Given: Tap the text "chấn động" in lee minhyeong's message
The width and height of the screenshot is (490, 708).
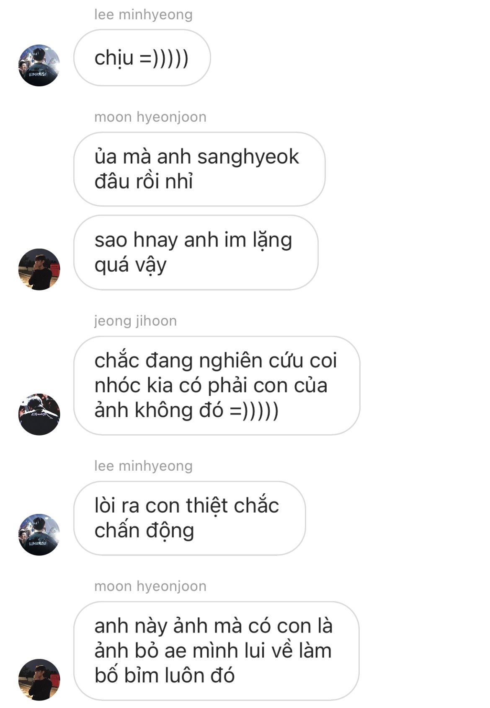Looking at the screenshot, I should point(144,531).
